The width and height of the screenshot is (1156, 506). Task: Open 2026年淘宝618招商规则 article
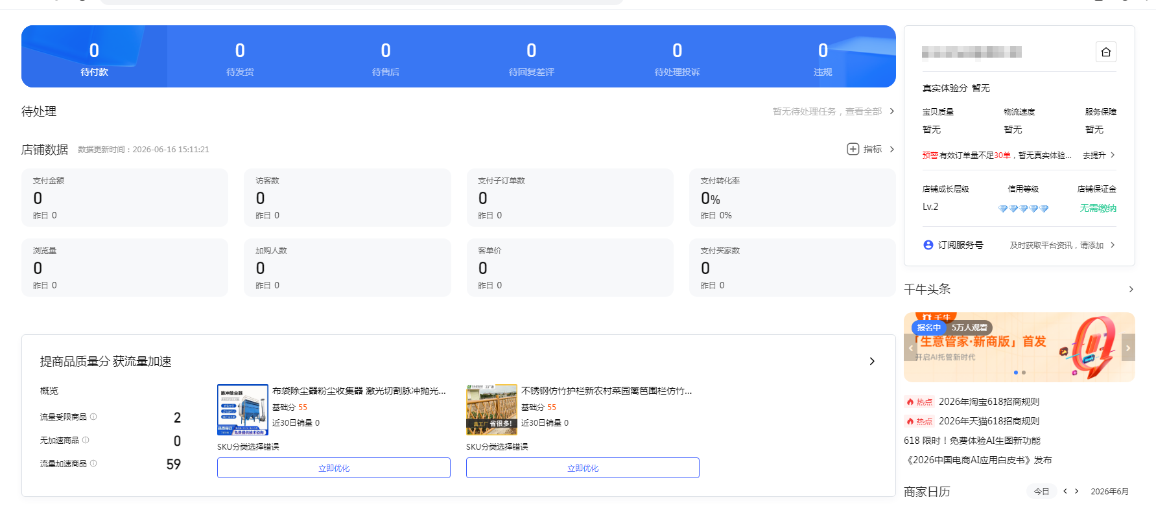[989, 402]
